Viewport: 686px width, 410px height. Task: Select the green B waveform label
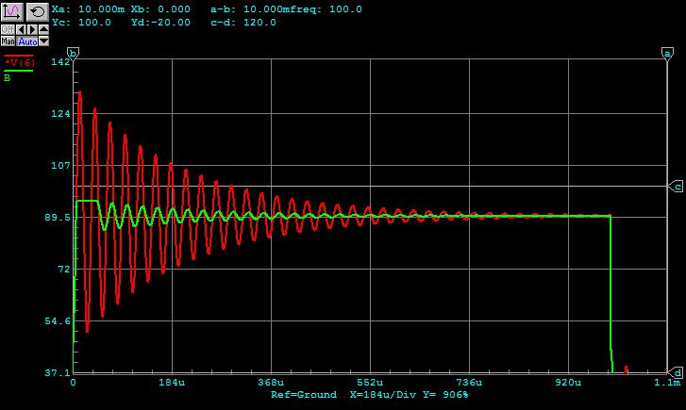7,78
